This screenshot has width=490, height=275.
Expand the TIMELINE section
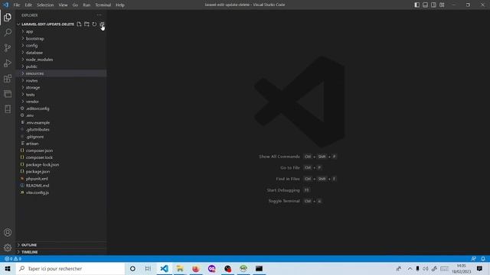click(x=61, y=252)
